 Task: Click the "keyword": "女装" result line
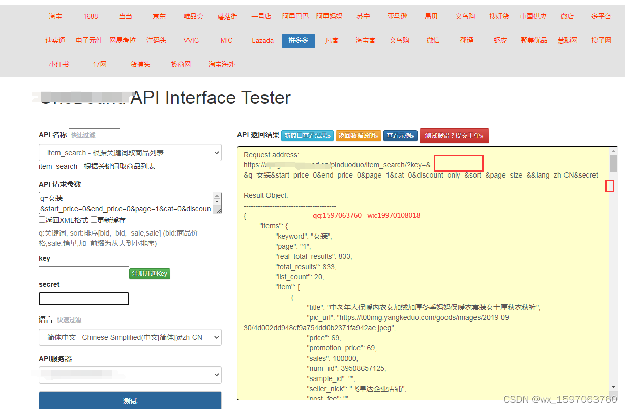point(304,236)
